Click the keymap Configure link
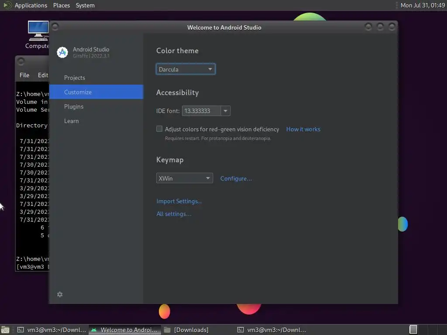 pyautogui.click(x=236, y=178)
